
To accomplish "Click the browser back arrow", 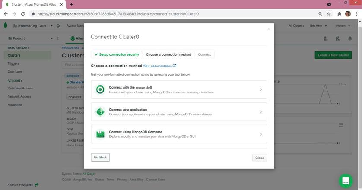I will [6, 14].
